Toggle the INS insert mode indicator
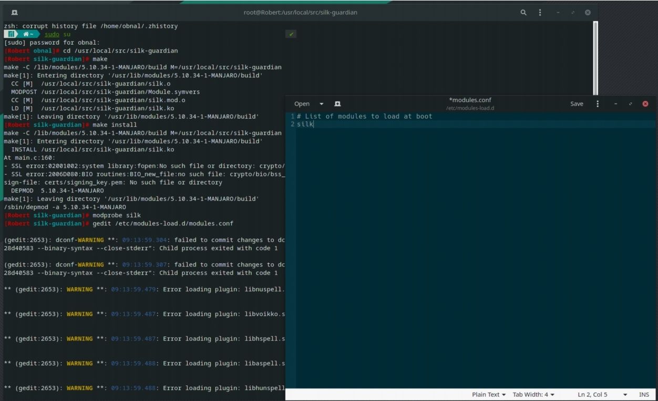This screenshot has width=658, height=401. pos(644,394)
